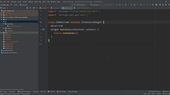
Task: Open the Dart Analysis tool window
Action: click(61, 92)
